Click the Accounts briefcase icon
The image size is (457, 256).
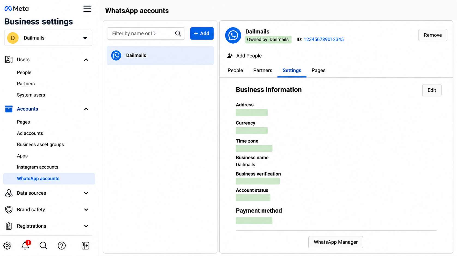tap(9, 109)
